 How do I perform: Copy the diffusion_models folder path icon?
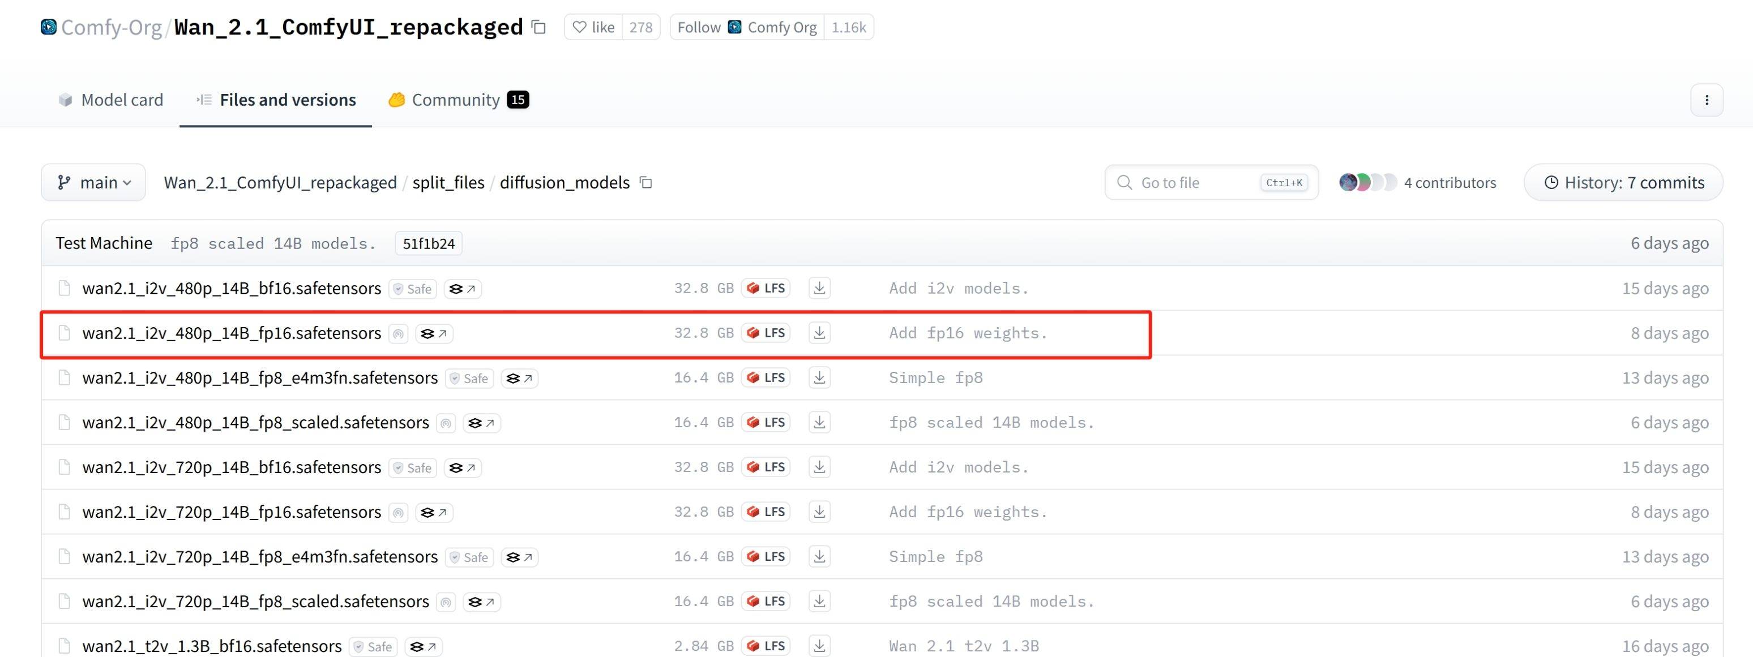click(646, 183)
